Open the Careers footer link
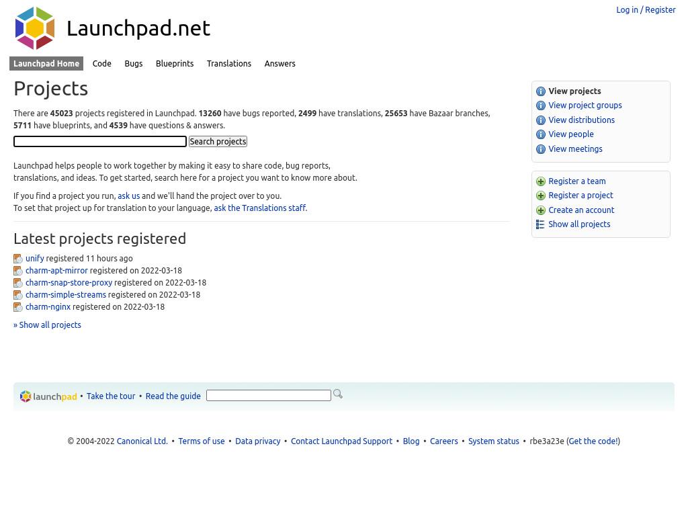Screen dimensions: 688x516 point(443,441)
